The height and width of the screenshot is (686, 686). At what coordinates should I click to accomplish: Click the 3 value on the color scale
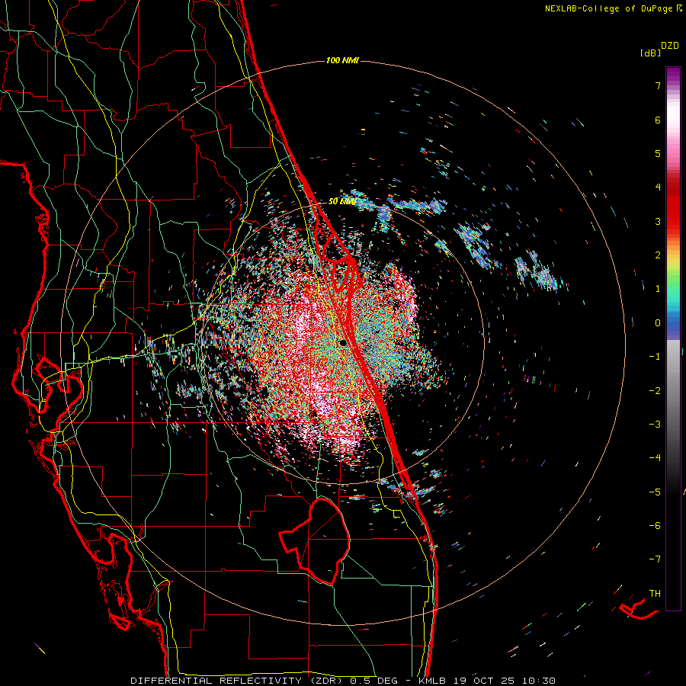click(658, 221)
